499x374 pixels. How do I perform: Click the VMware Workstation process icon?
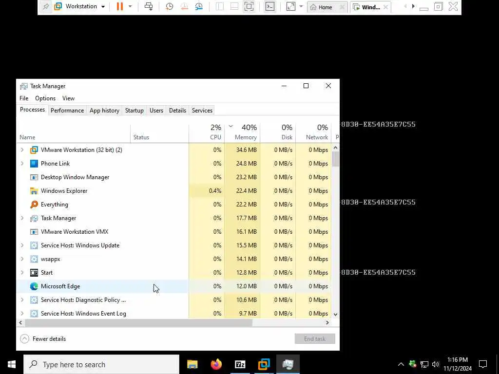point(34,150)
